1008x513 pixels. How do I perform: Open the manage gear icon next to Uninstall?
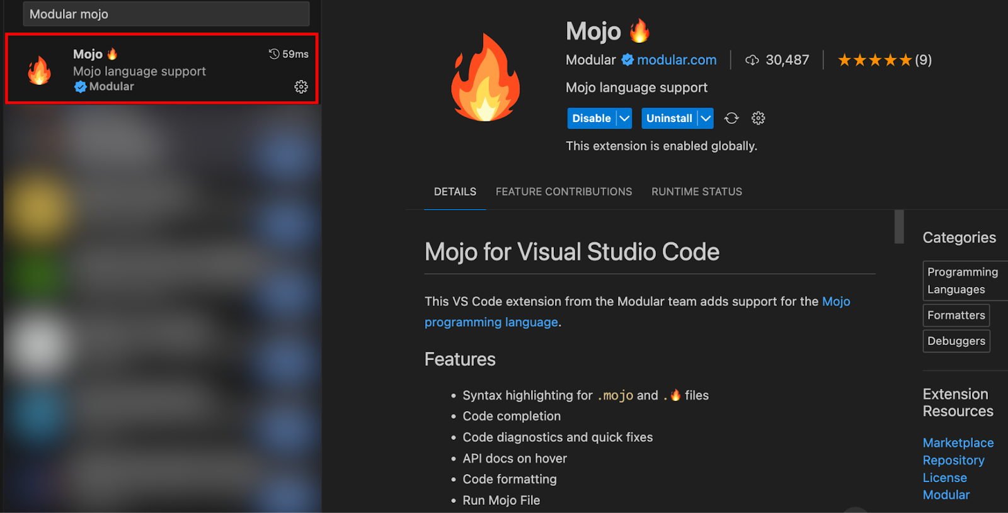(759, 118)
